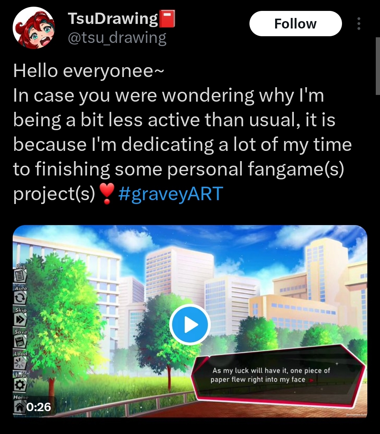Click the 0:26 video duration badge

pos(38,407)
